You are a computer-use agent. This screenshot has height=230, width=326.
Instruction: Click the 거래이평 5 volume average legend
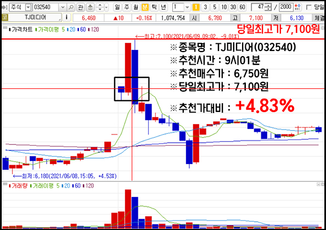tap(44, 186)
